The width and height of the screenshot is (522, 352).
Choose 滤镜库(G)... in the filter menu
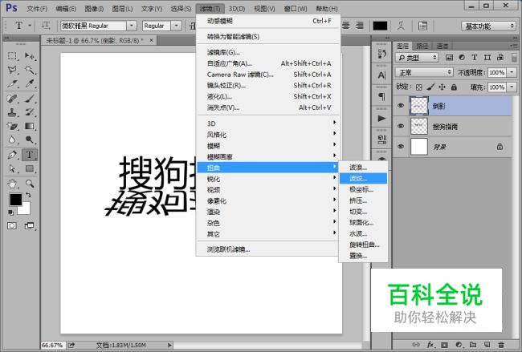point(268,52)
